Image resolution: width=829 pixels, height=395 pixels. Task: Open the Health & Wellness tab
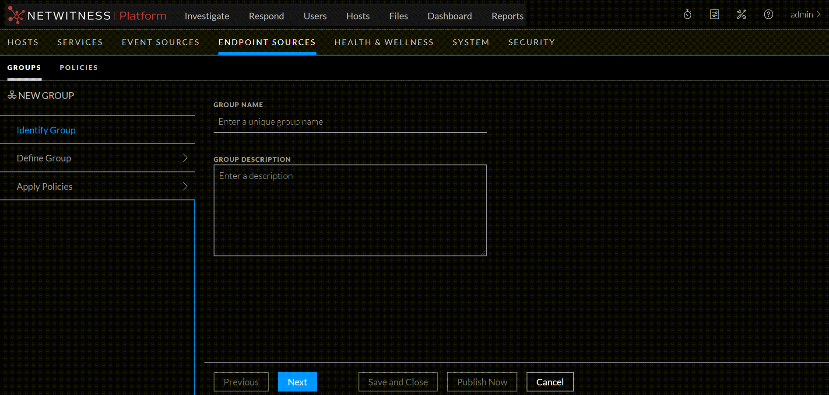tap(384, 42)
